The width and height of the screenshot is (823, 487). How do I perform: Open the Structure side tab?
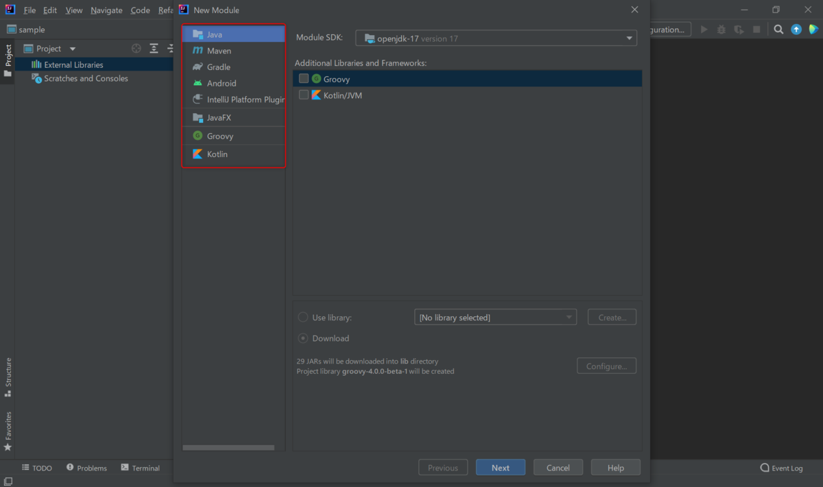pos(8,377)
